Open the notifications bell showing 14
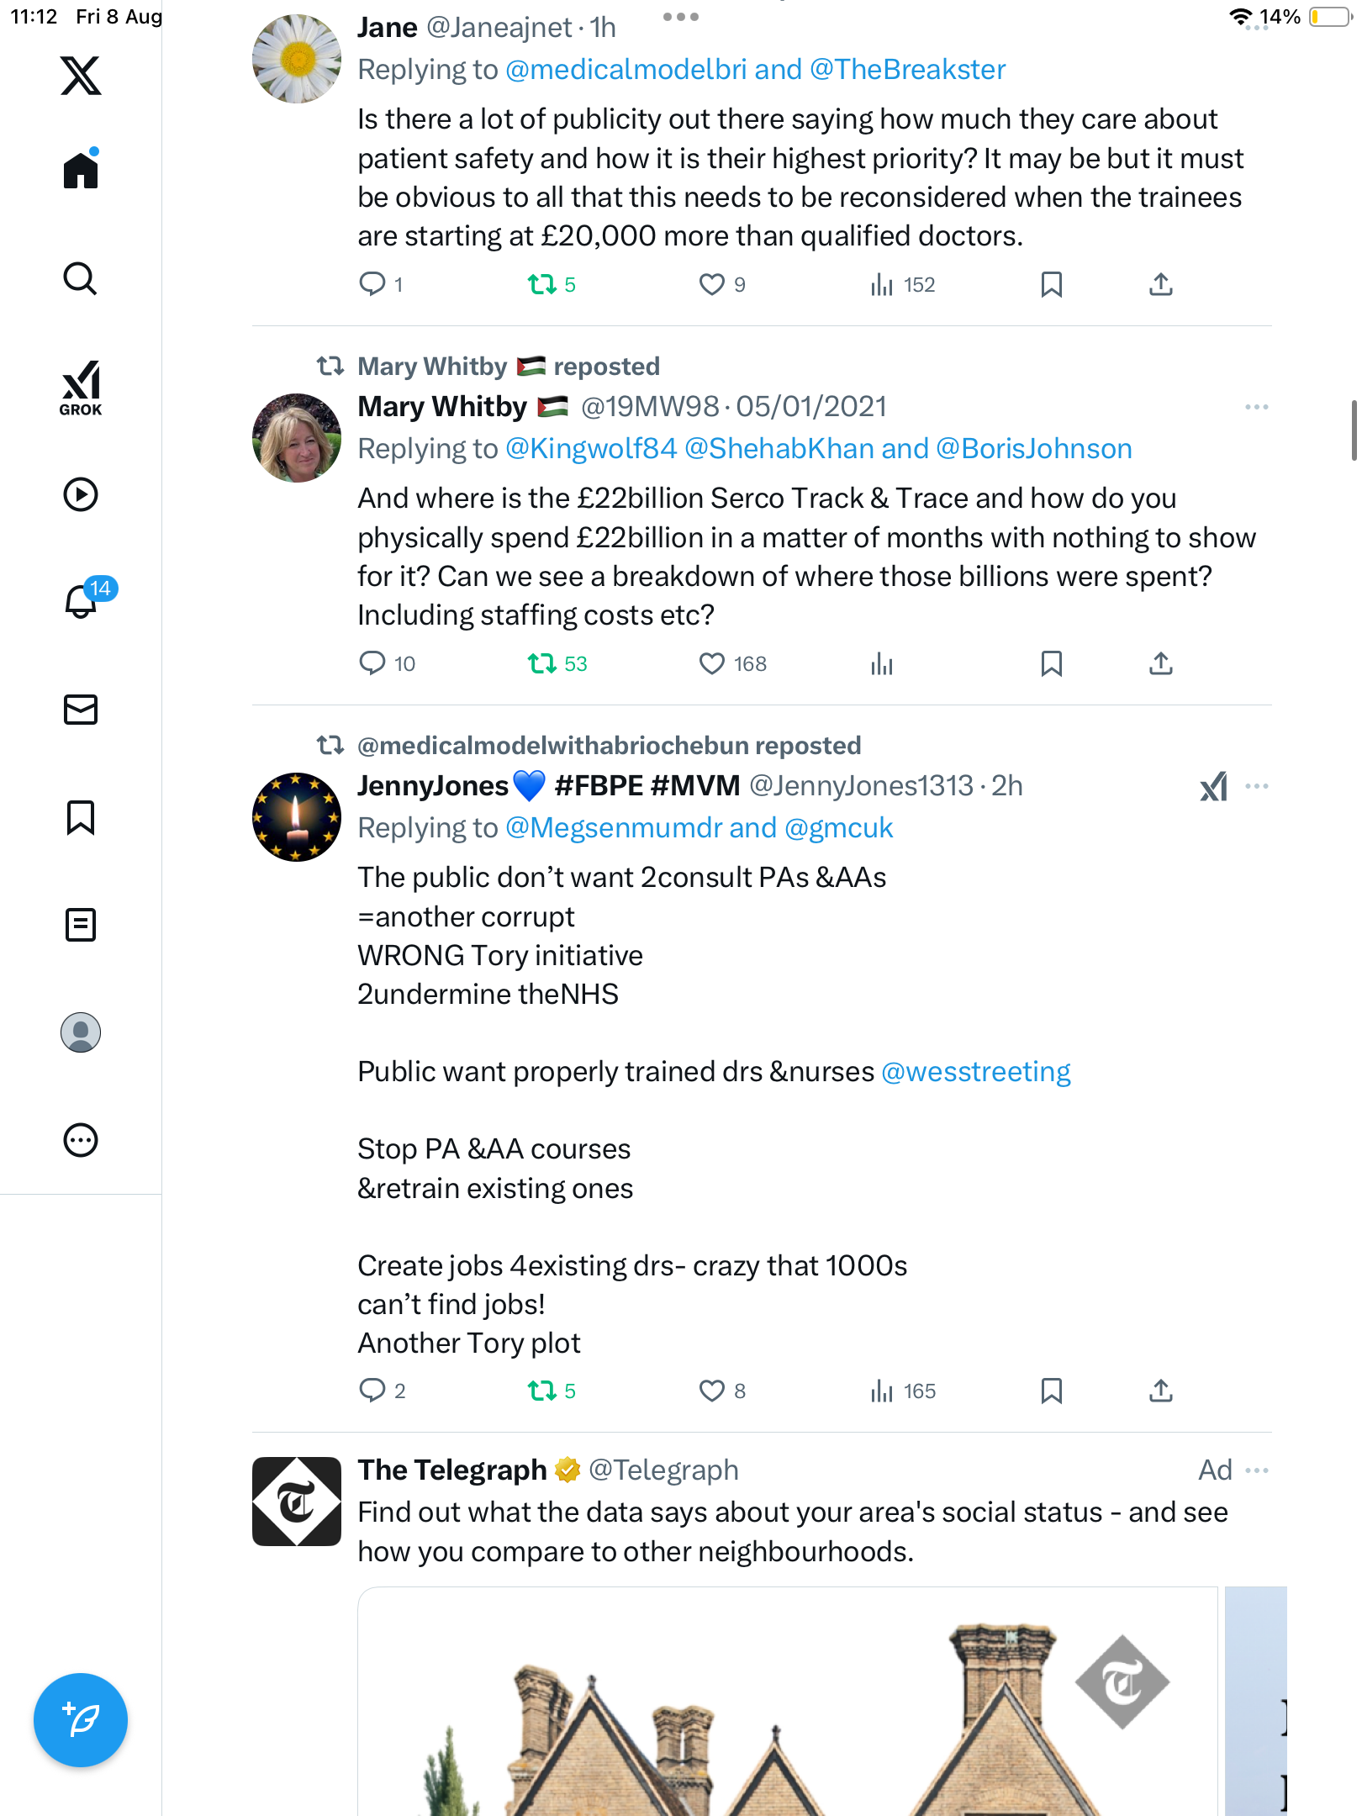Image resolution: width=1362 pixels, height=1816 pixels. [x=81, y=601]
